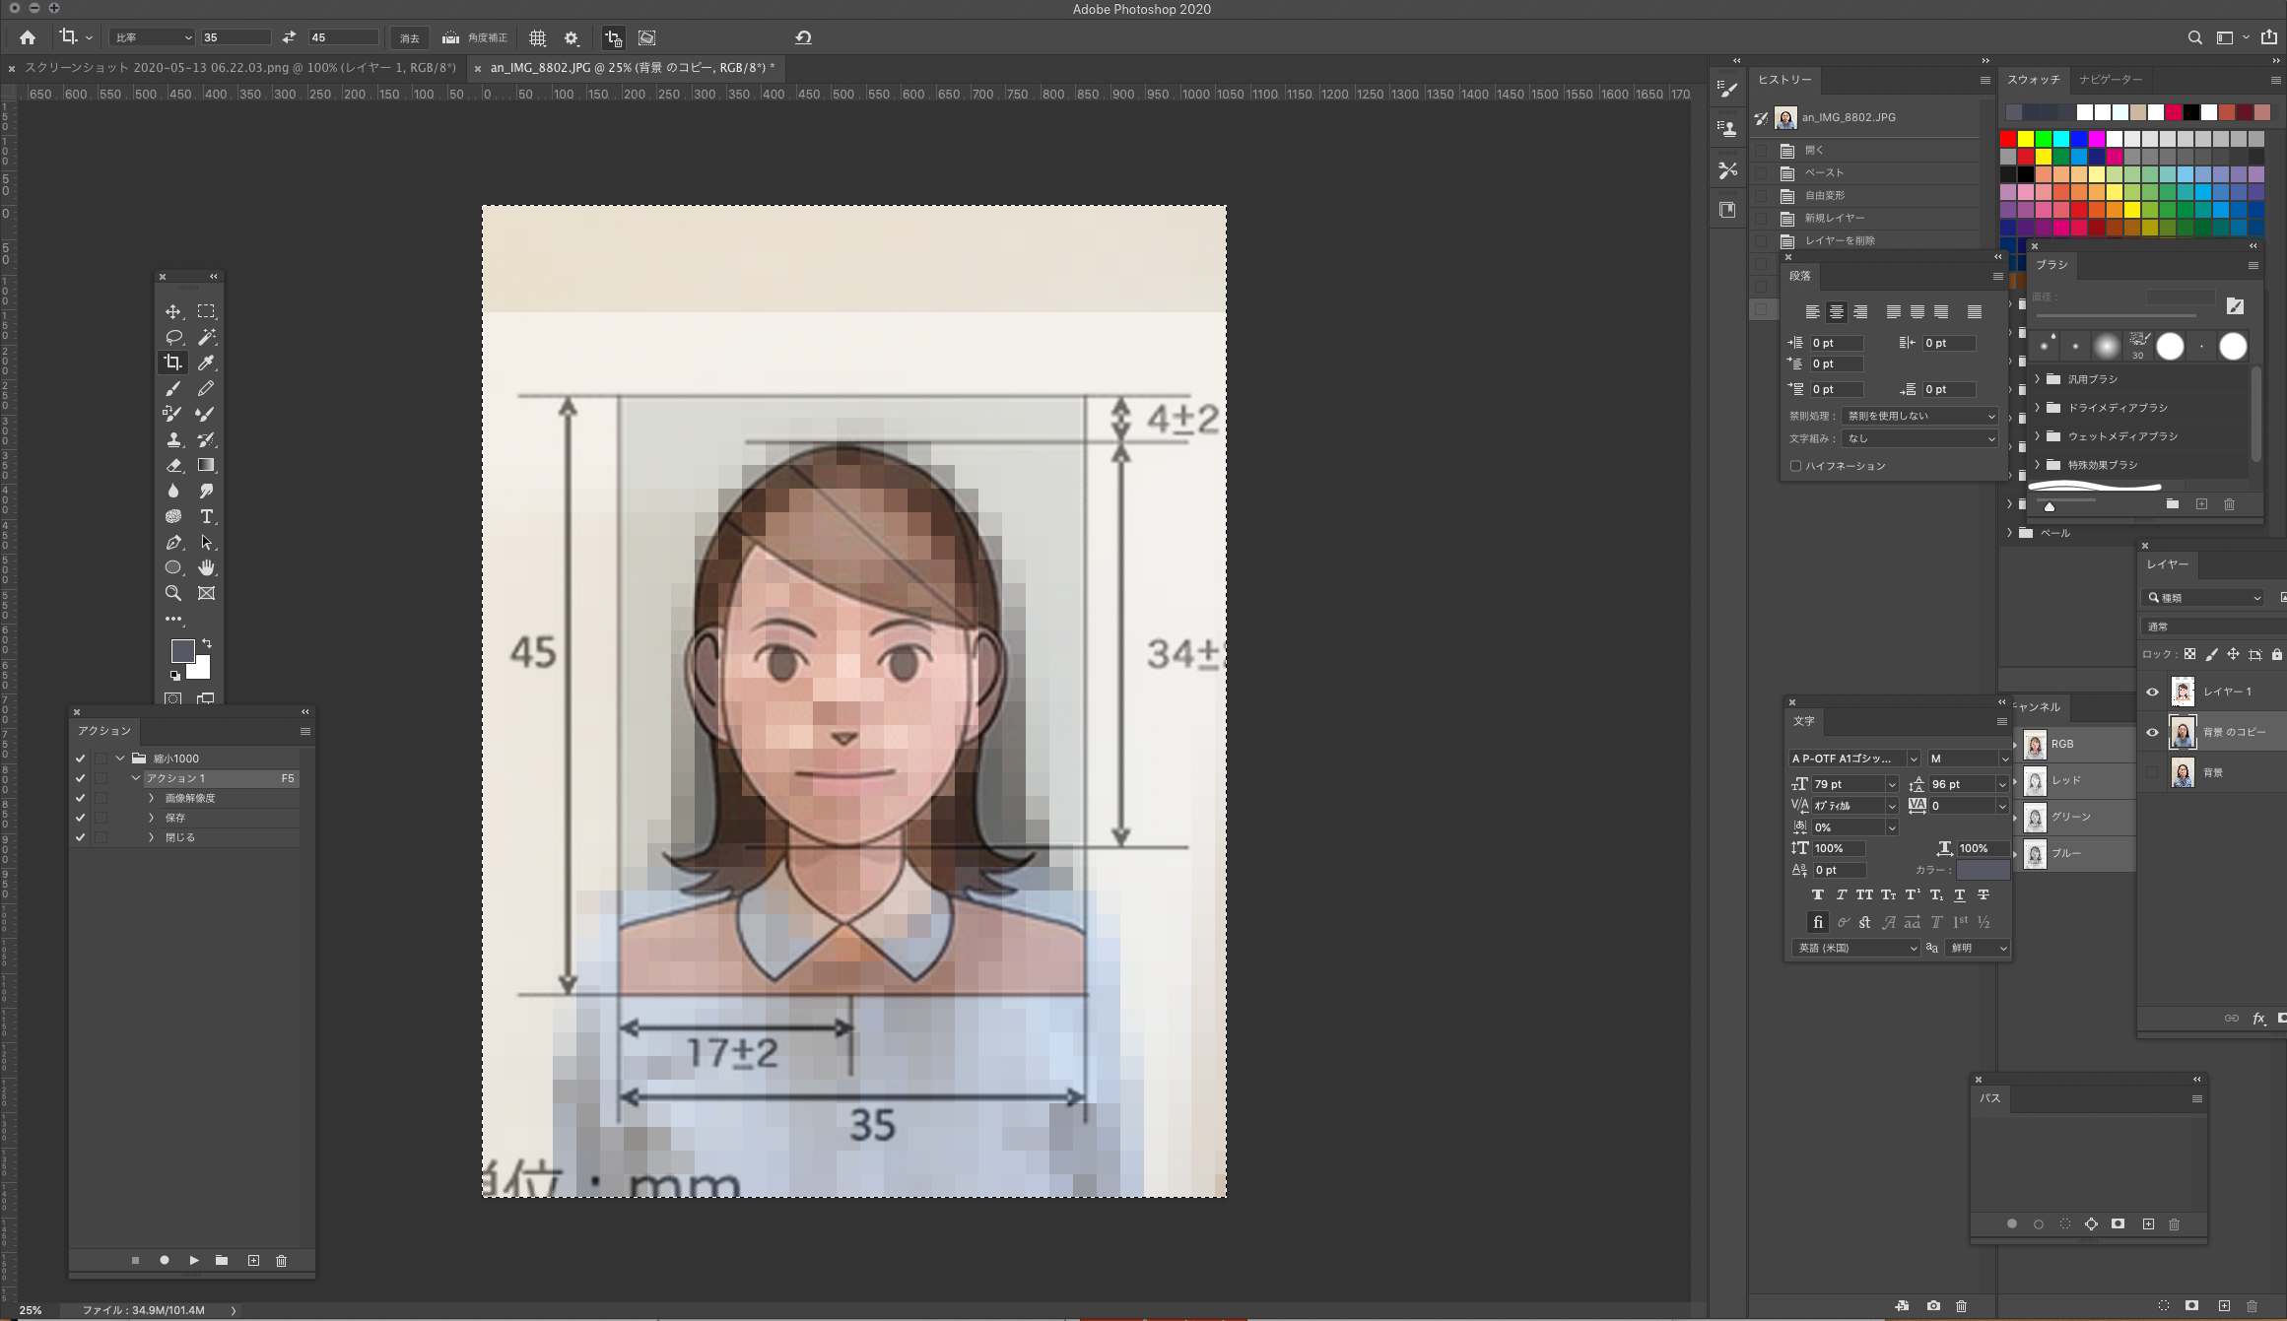
Task: Select the Zoom tool
Action: point(173,593)
